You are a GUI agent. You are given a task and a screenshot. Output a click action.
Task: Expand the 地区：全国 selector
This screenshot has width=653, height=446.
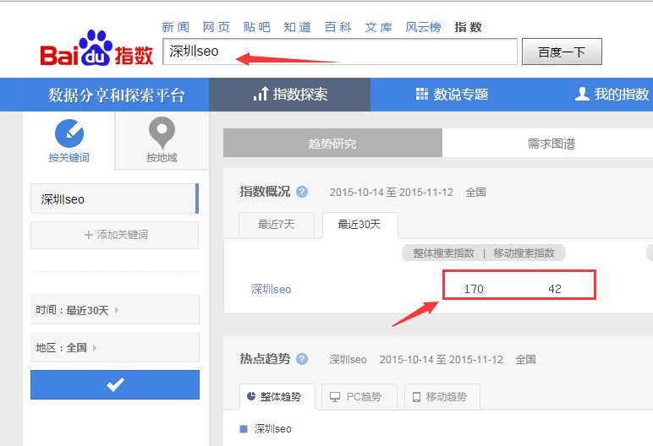point(115,347)
